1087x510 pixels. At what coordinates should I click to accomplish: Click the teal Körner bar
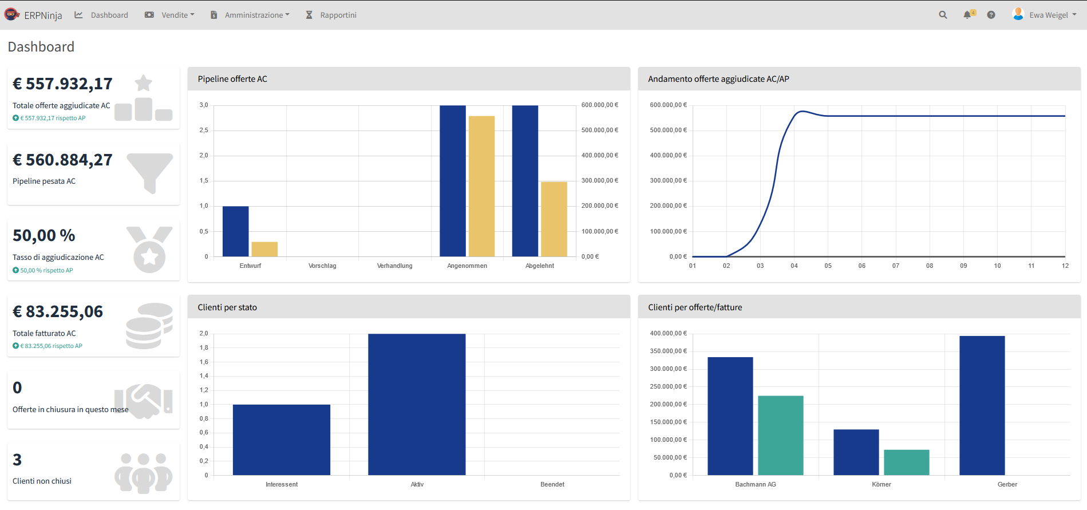[x=907, y=462]
